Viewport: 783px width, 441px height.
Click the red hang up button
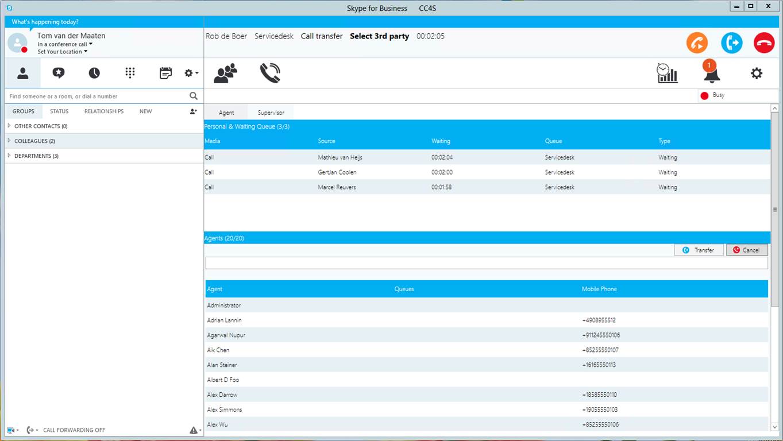pyautogui.click(x=764, y=43)
